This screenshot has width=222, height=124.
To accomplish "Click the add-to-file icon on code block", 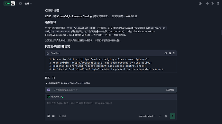I will click(x=174, y=53).
